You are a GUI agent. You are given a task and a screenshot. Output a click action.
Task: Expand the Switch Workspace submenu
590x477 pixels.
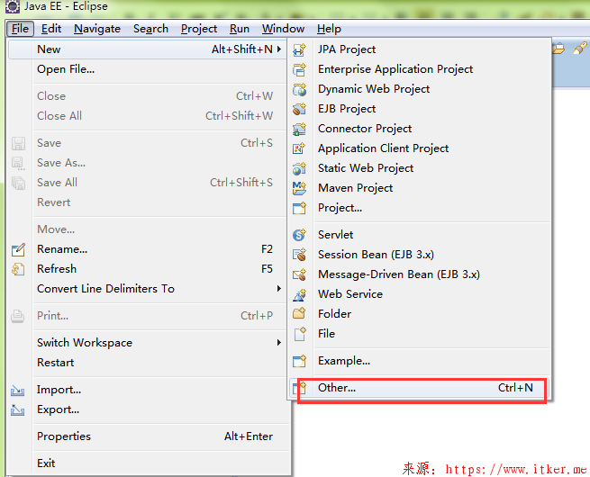coord(279,342)
